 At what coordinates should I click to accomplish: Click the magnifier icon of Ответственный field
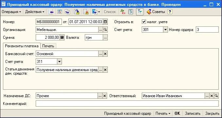(x=216, y=96)
